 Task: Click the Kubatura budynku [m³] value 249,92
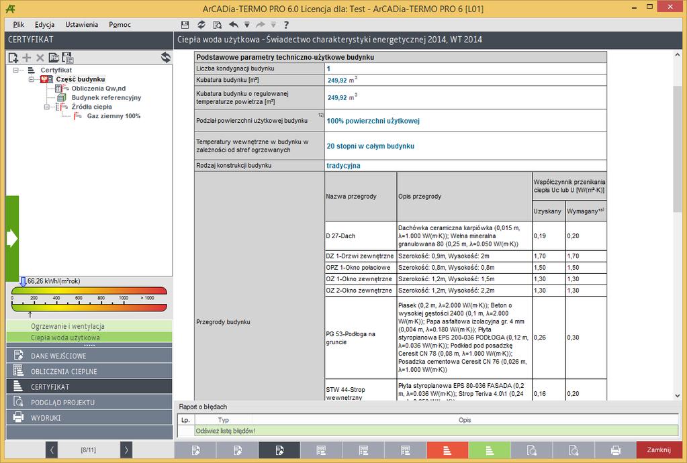point(337,80)
